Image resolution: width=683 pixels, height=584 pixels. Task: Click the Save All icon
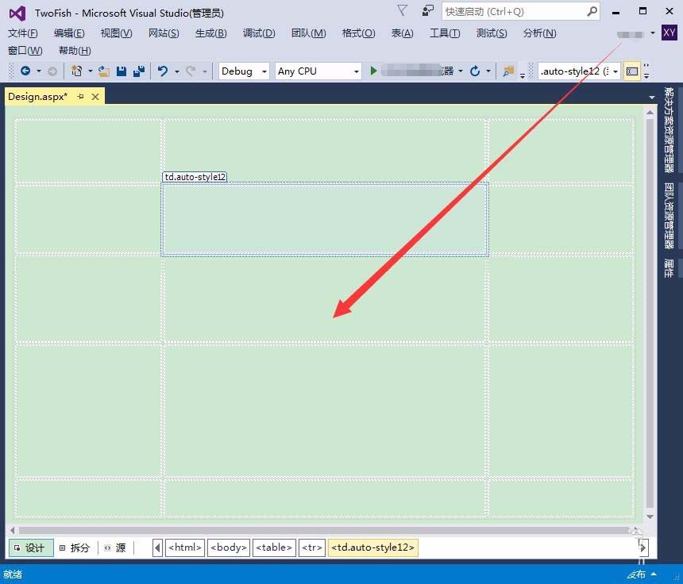point(140,71)
